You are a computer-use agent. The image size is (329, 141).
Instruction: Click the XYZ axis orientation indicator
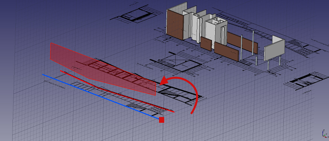click(325, 134)
